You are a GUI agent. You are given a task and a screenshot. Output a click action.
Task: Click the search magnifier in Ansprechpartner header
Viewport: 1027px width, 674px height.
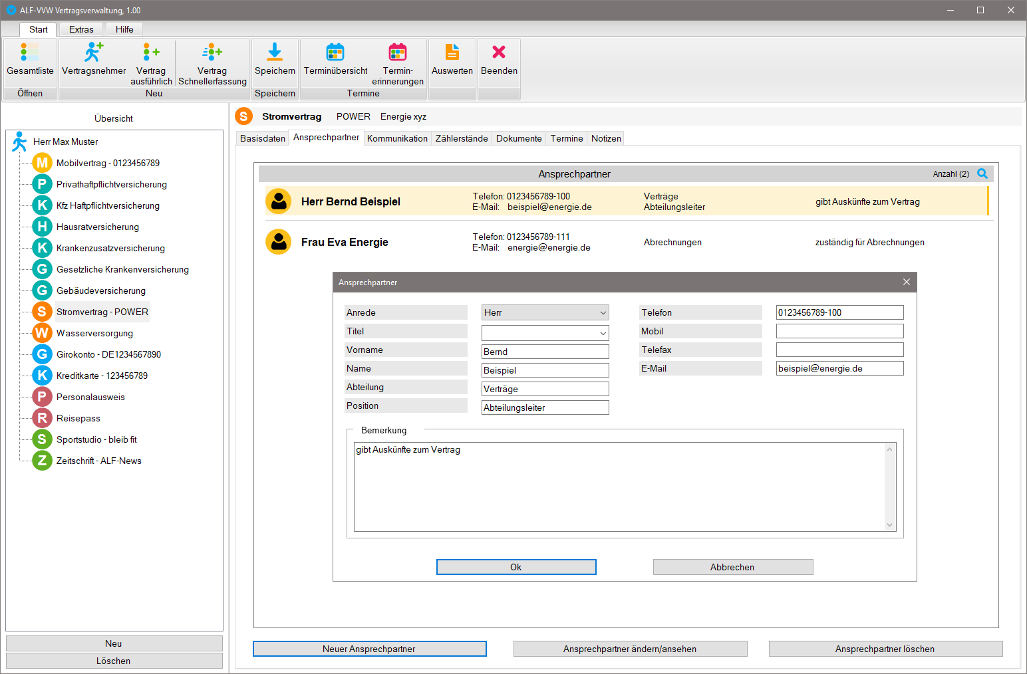click(x=982, y=173)
